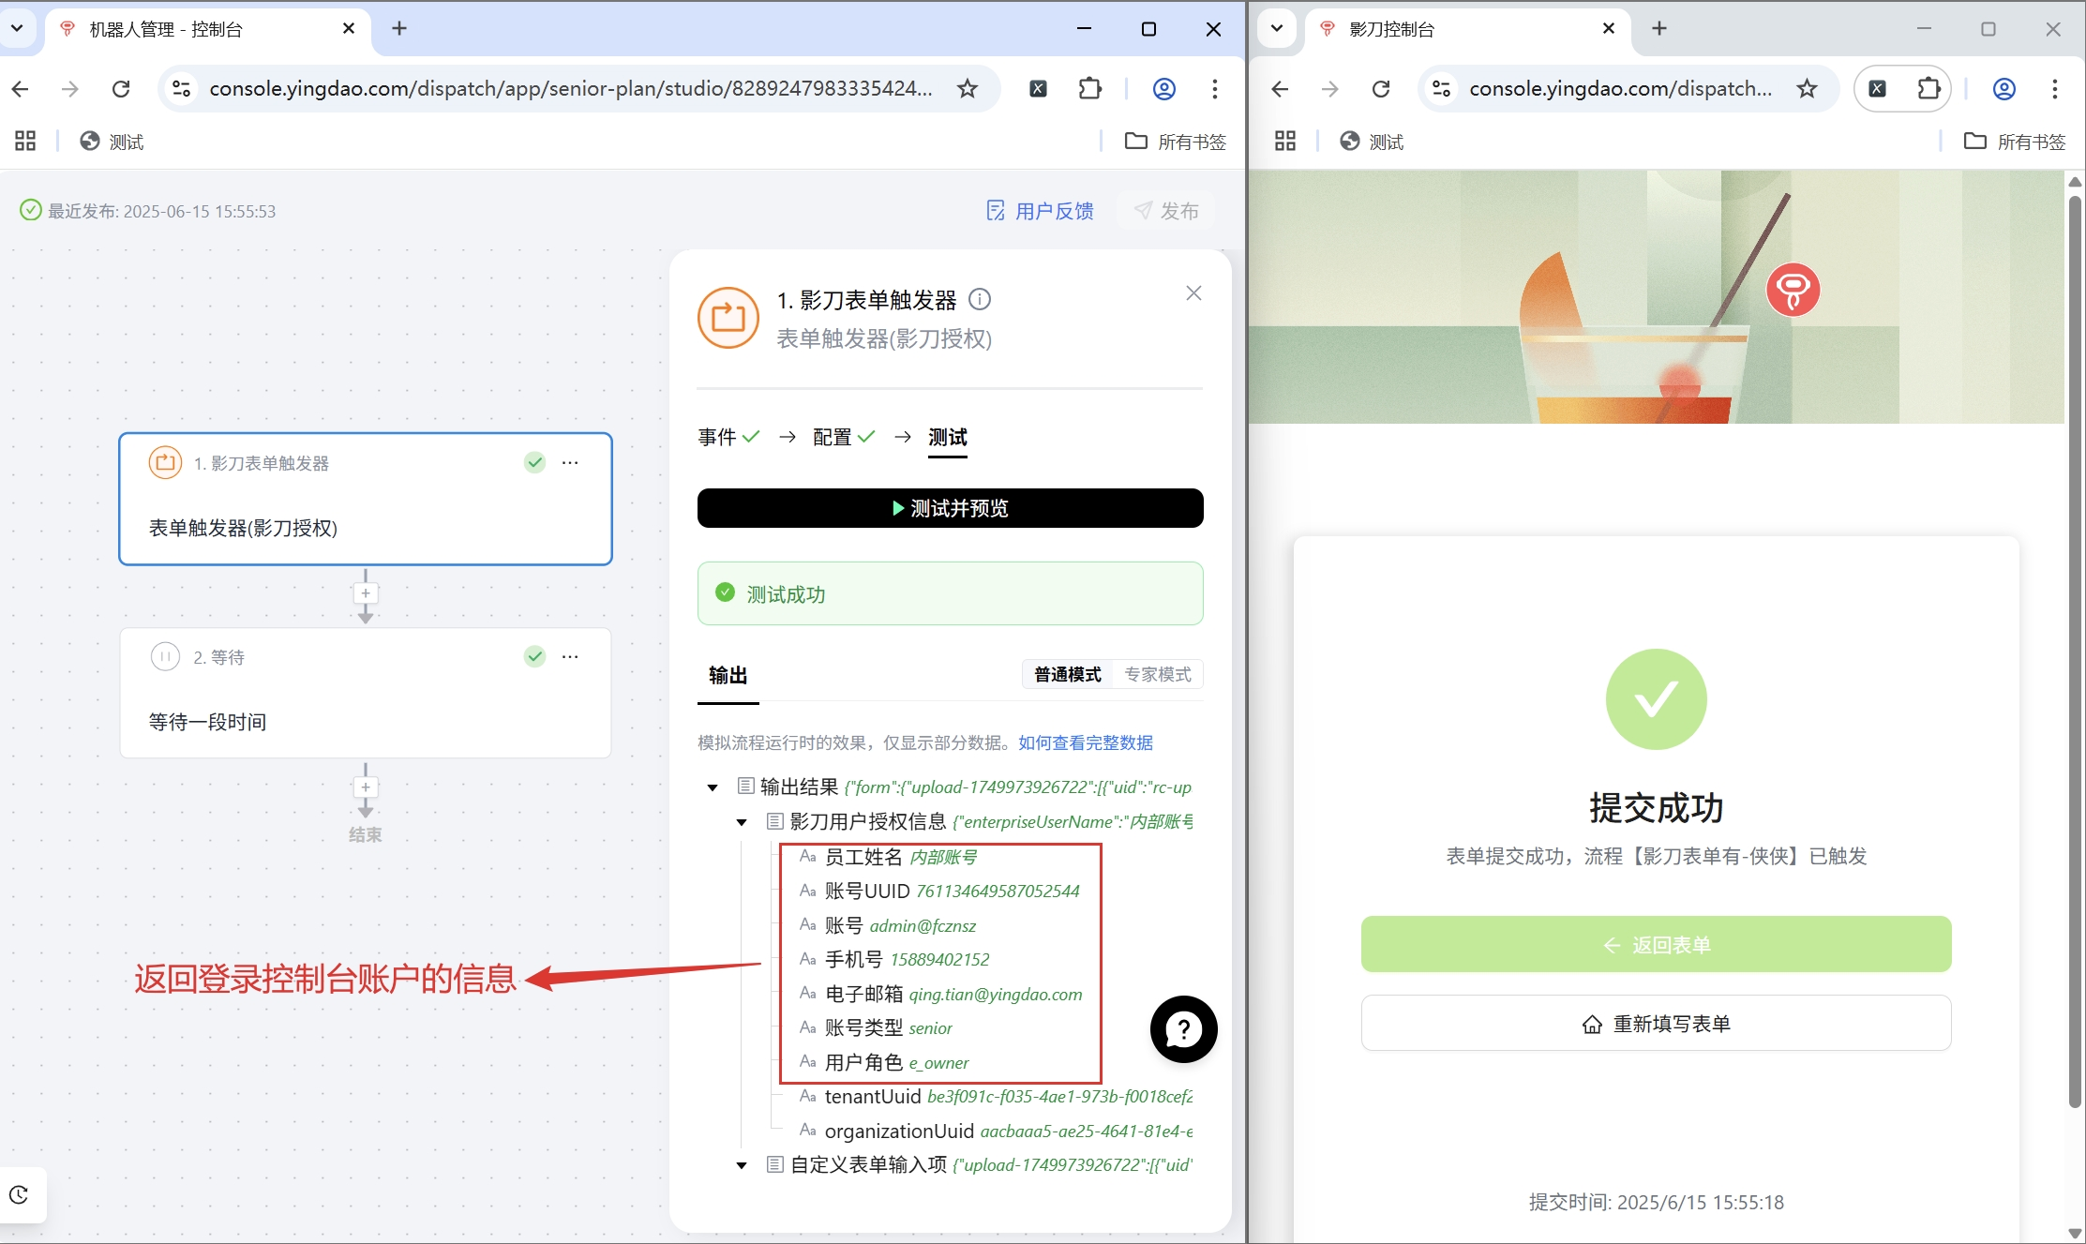
Task: Collapse the 输出结果 tree node
Action: pos(713,787)
